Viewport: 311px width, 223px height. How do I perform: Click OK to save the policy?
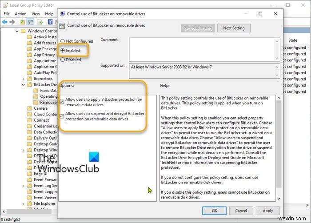click(x=215, y=211)
